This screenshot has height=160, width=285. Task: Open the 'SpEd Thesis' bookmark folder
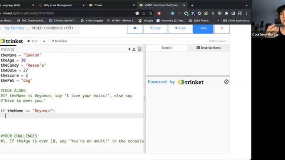click(x=199, y=21)
